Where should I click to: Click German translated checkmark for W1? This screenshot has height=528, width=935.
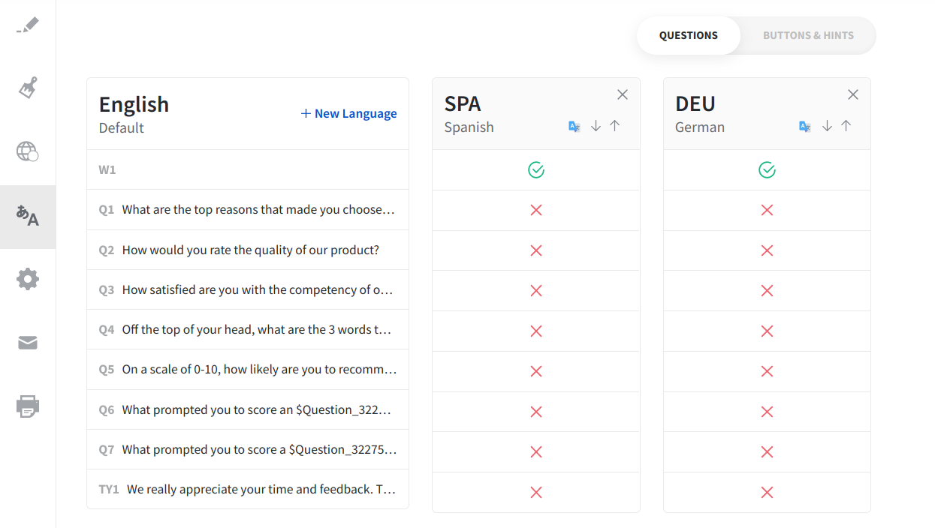(x=767, y=170)
